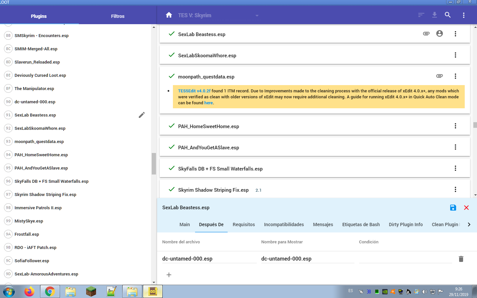Click the attachment icon on moonpath_questdata.esp card
Screen dimensions: 477x298
pos(440,76)
